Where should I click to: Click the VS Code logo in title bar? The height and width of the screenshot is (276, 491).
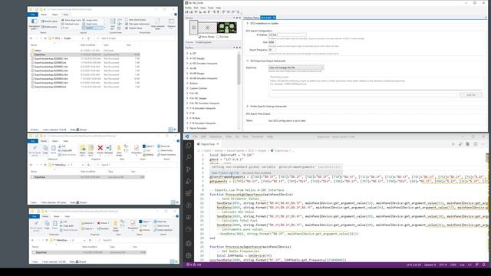pos(187,136)
